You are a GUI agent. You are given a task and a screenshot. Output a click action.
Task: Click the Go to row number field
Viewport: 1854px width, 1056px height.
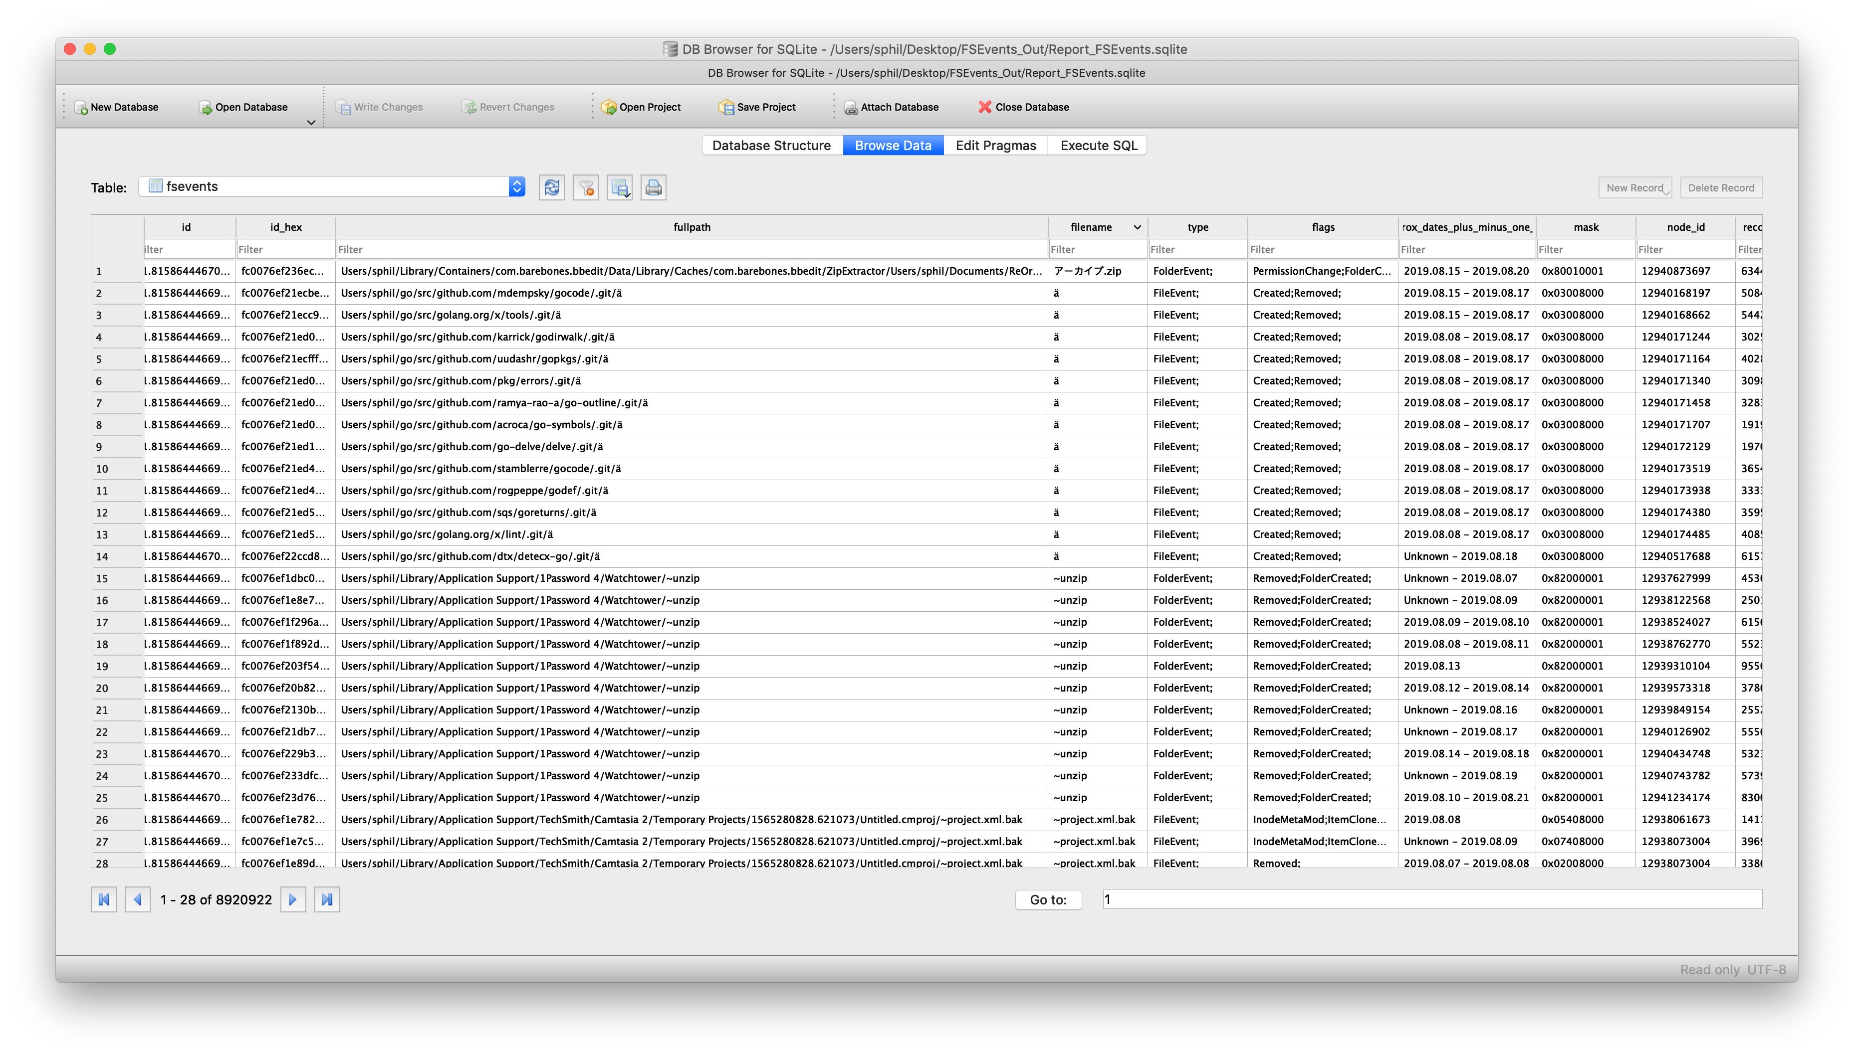pyautogui.click(x=1431, y=899)
